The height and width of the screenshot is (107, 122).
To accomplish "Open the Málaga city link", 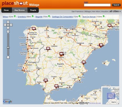I will [x=88, y=11].
